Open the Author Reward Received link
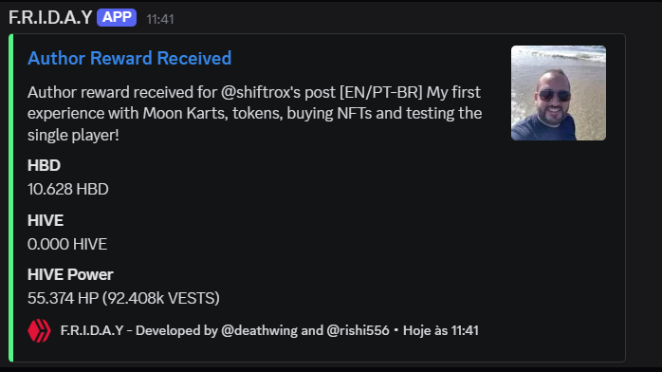662x372 pixels. tap(129, 58)
